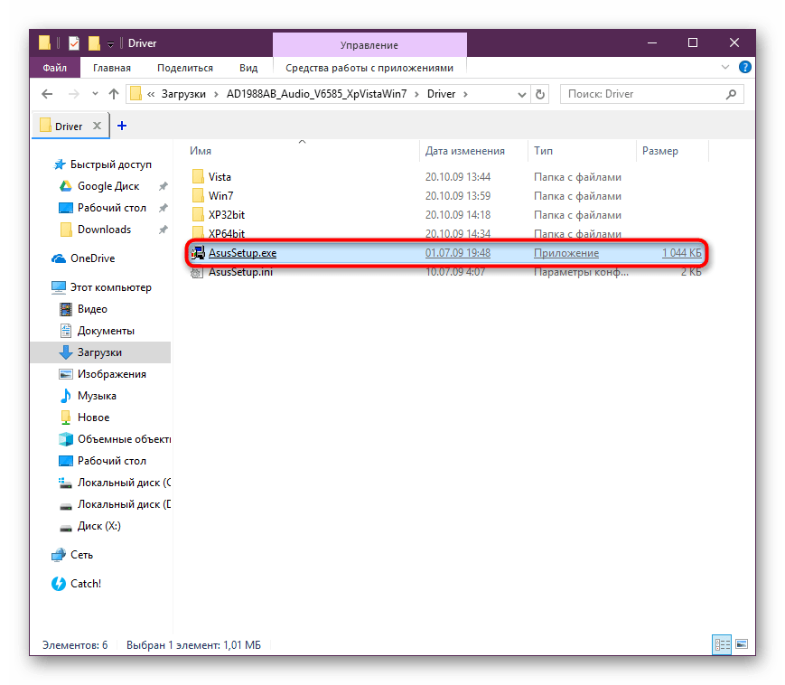Click the Google Диск sidebar icon
This screenshot has height=685, width=785.
[65, 186]
